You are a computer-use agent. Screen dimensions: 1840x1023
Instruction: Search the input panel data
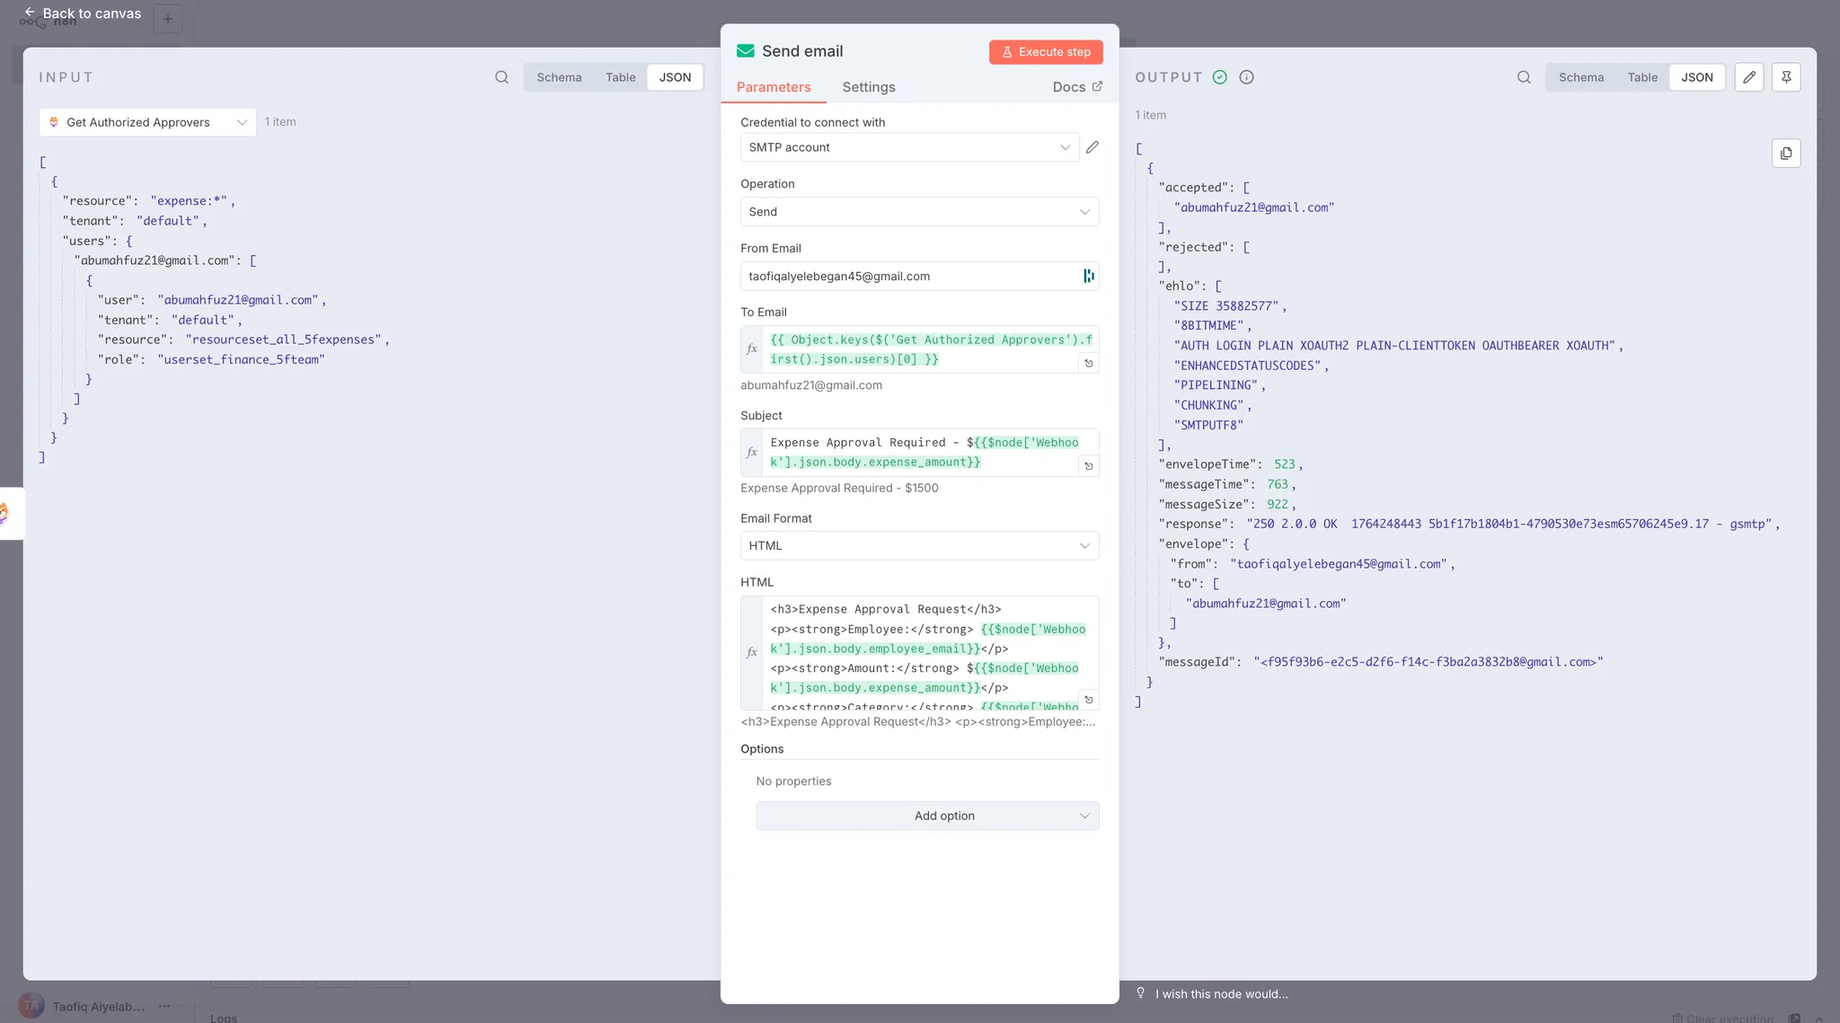click(501, 77)
